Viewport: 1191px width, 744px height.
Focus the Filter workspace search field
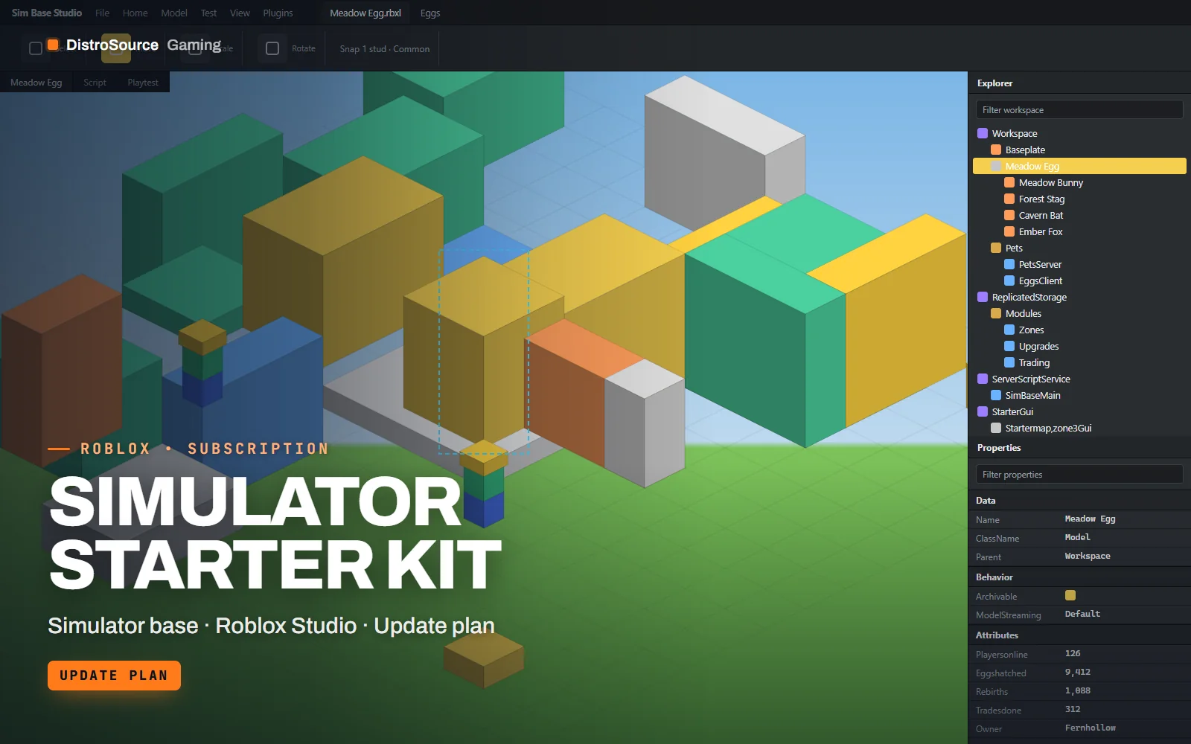[1079, 109]
